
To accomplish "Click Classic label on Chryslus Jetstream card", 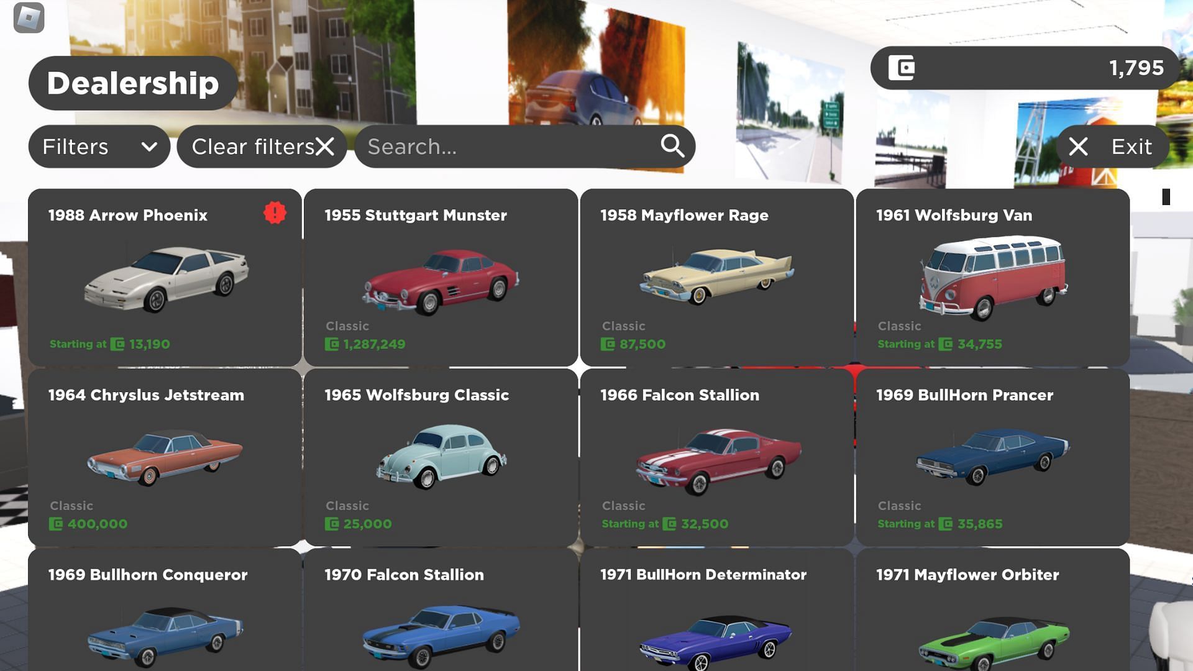I will [71, 506].
